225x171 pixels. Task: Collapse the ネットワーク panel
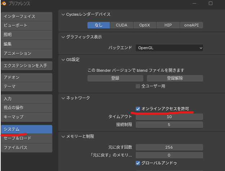click(x=63, y=98)
